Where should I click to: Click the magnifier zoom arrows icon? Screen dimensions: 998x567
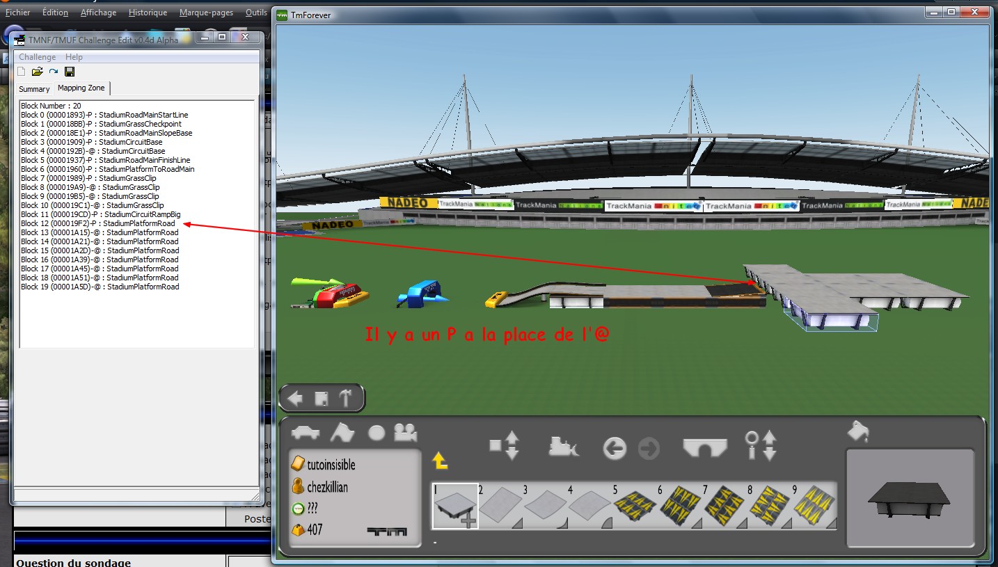pos(760,446)
